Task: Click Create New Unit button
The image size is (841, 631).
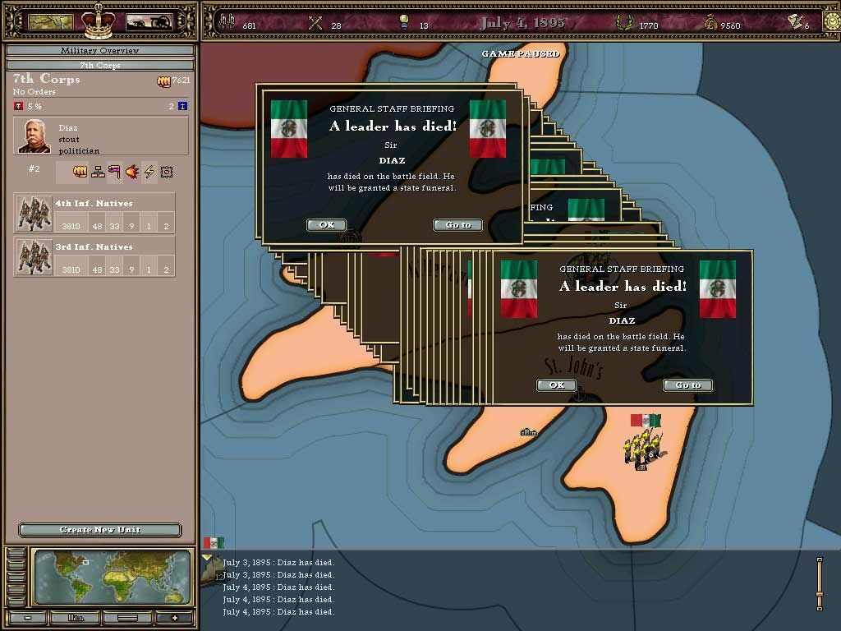Action: (x=99, y=530)
